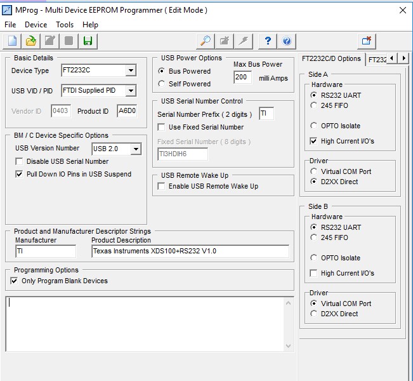Click the grey Stop toolbar icon
Image resolution: width=413 pixels, height=381 pixels.
pos(69,41)
